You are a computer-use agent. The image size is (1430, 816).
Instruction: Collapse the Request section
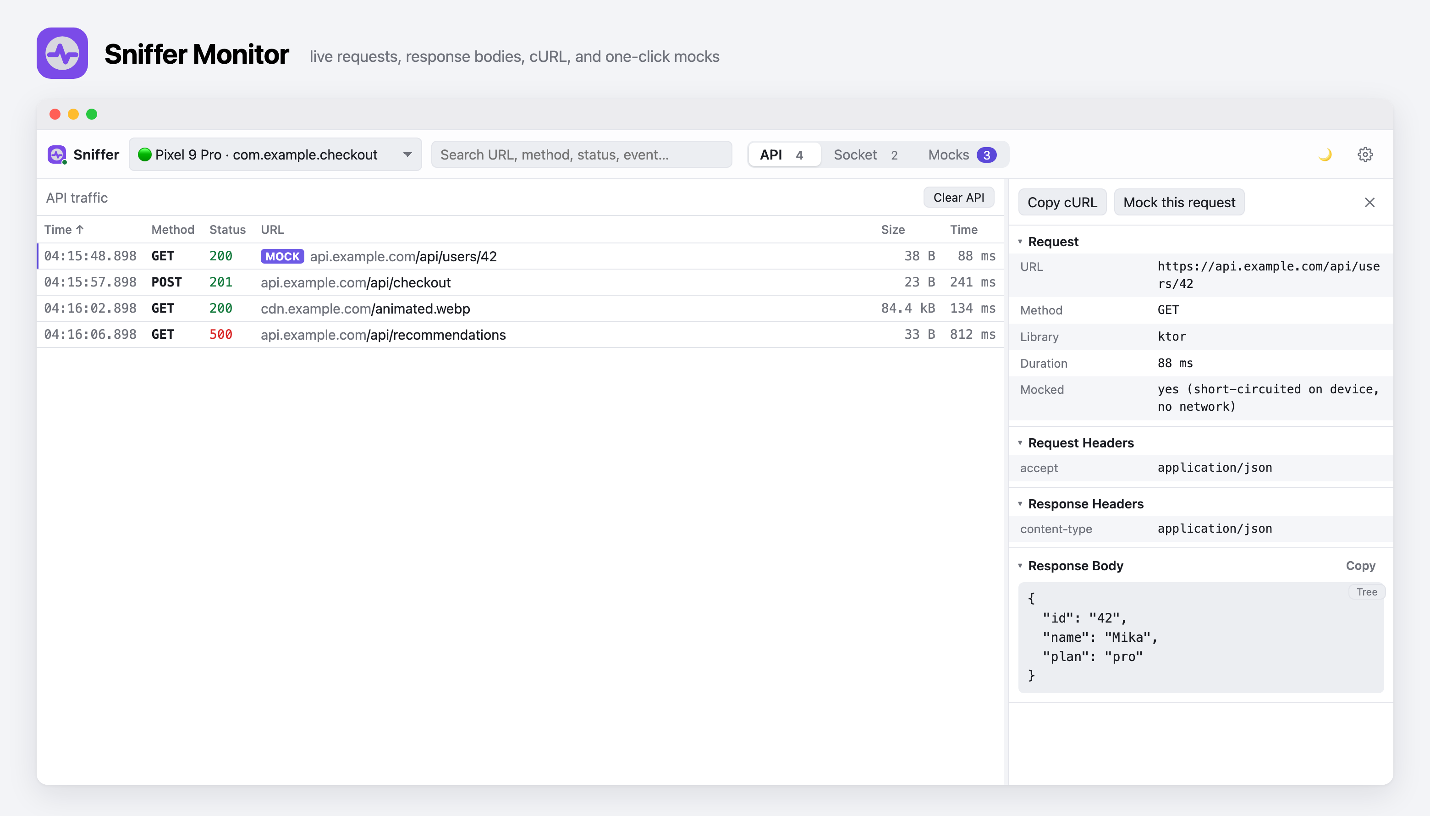click(x=1048, y=242)
